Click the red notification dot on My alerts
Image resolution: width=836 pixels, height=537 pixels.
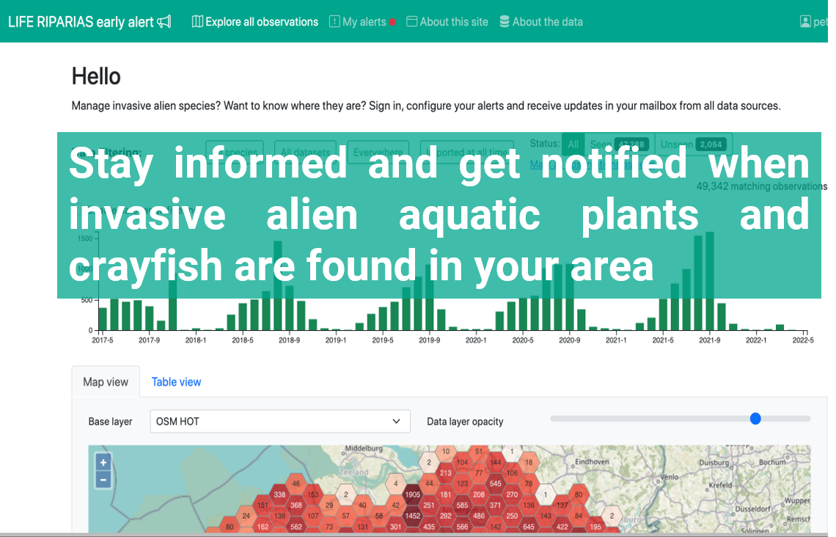point(392,23)
